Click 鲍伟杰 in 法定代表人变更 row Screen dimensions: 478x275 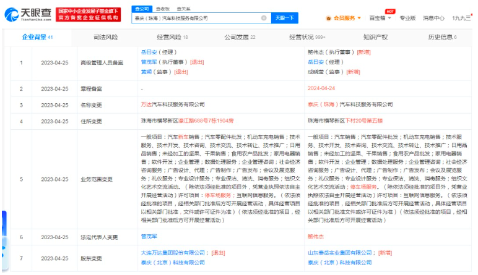316,236
